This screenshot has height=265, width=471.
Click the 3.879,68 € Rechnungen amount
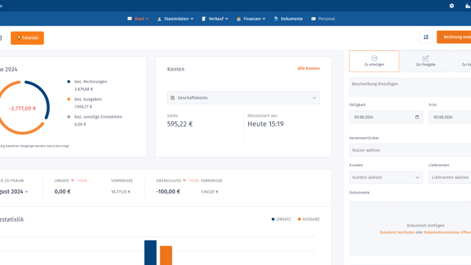pyautogui.click(x=84, y=89)
